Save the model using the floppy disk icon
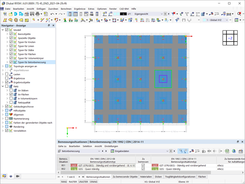This screenshot has height=184, width=245. pyautogui.click(x=32, y=14)
